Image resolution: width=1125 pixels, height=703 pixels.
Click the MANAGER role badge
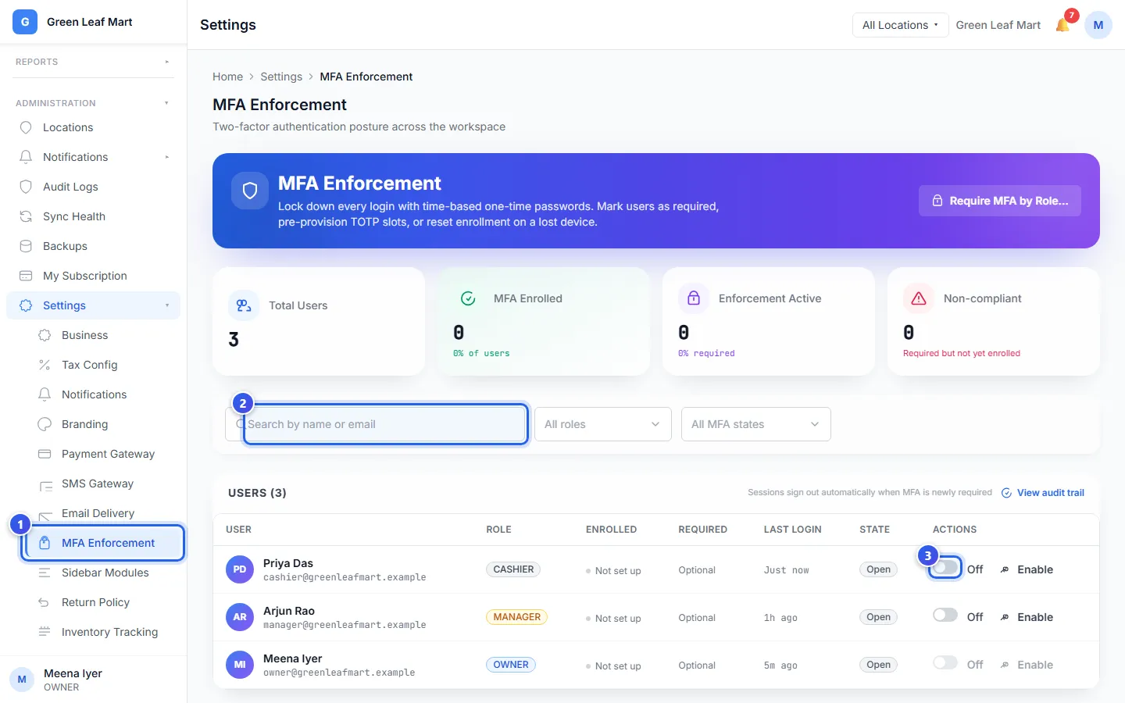(x=516, y=617)
